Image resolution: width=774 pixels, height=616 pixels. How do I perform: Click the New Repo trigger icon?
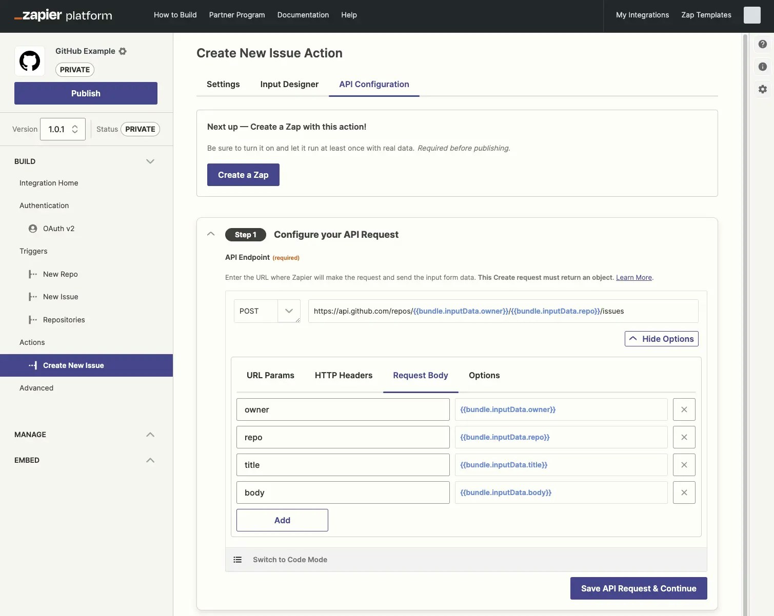point(33,274)
